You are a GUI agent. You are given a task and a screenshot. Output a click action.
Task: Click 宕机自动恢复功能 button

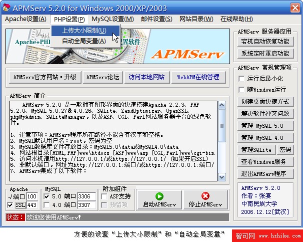(265, 42)
